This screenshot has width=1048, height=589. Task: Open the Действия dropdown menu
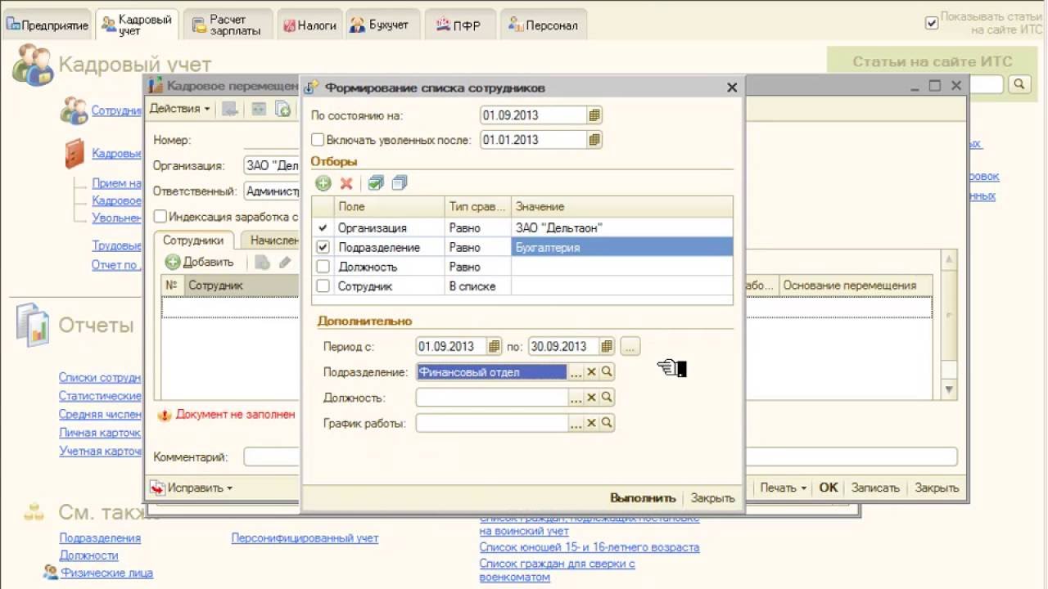pos(179,109)
